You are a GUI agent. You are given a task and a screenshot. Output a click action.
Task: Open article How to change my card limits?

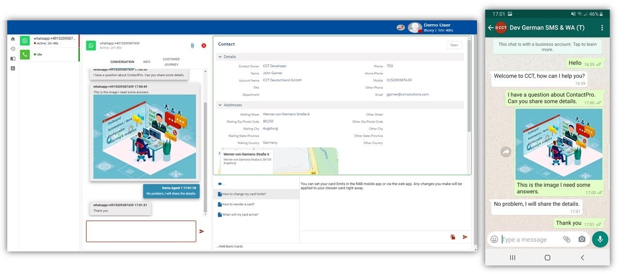[x=256, y=194]
